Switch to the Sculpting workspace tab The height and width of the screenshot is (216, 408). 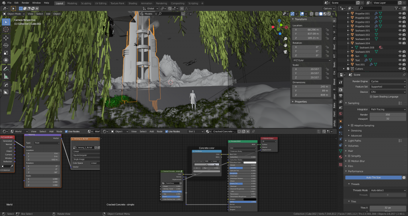(x=86, y=3)
